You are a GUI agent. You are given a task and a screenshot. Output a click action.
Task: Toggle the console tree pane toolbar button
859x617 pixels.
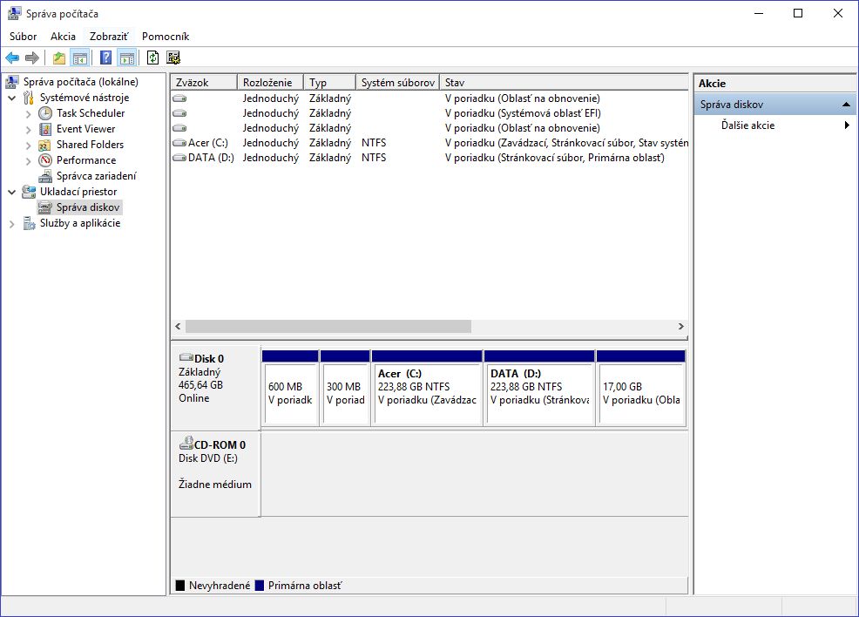[80, 58]
